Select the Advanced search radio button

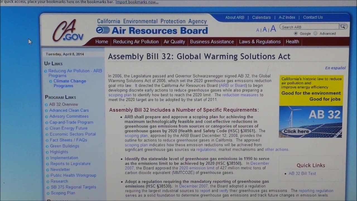coord(315,33)
